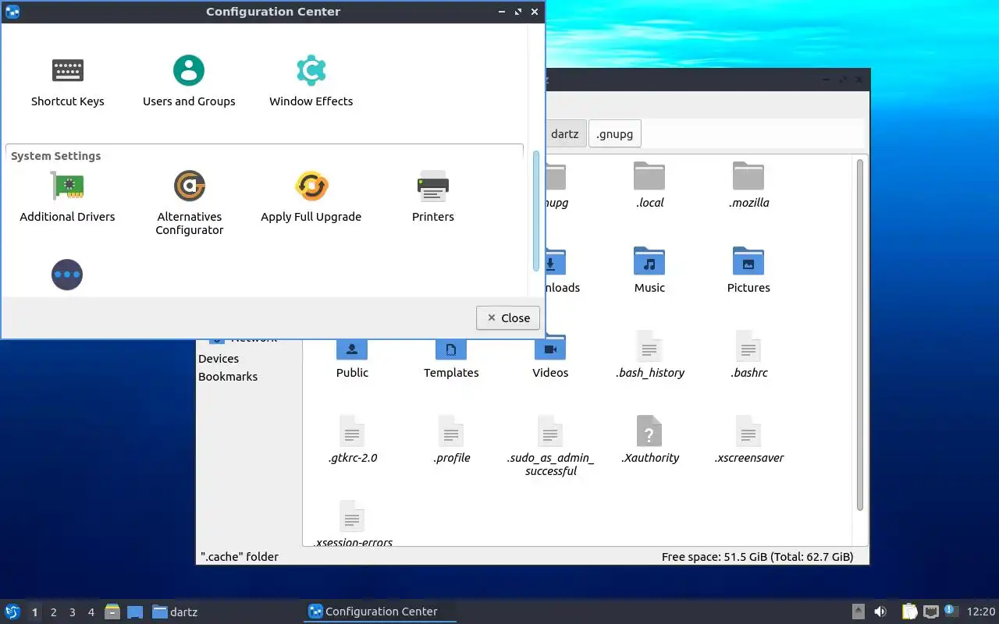Open the Additional Drivers tool
This screenshot has width=999, height=624.
pyautogui.click(x=67, y=197)
